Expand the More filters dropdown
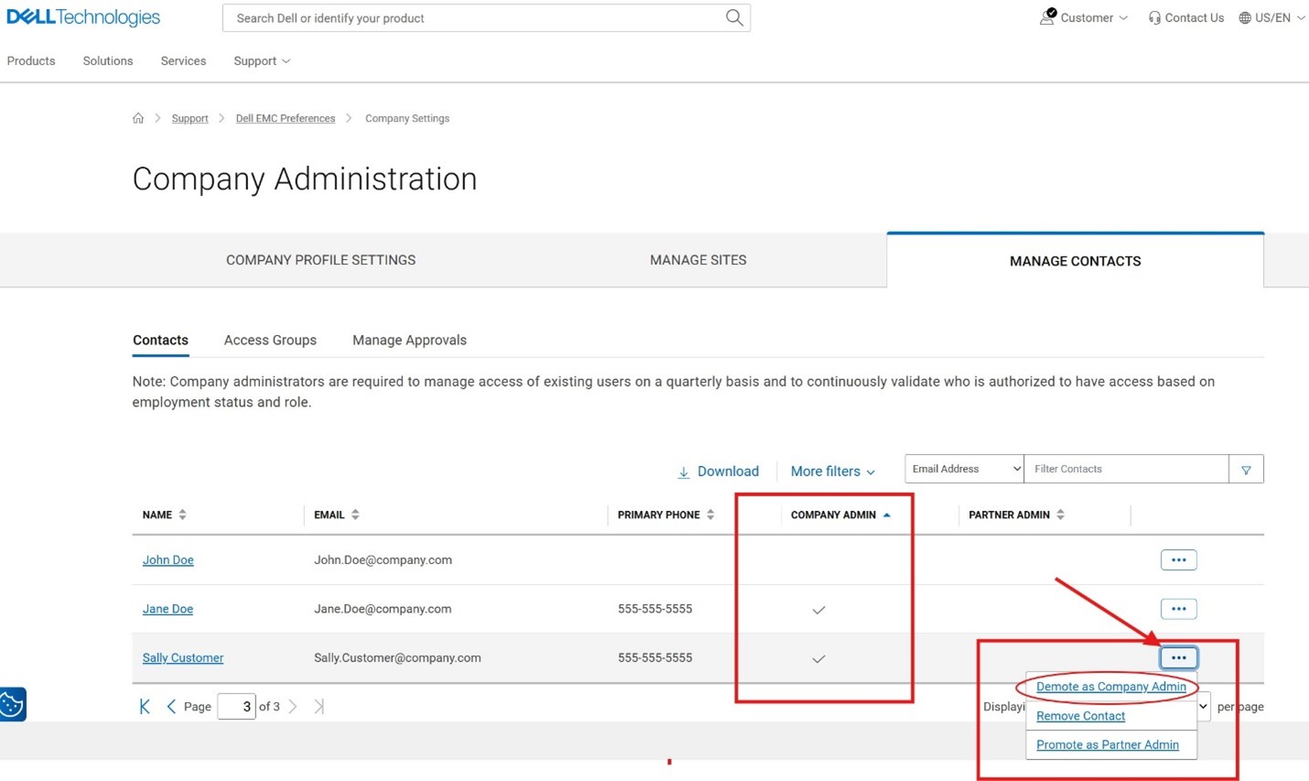1309x781 pixels. coord(832,472)
